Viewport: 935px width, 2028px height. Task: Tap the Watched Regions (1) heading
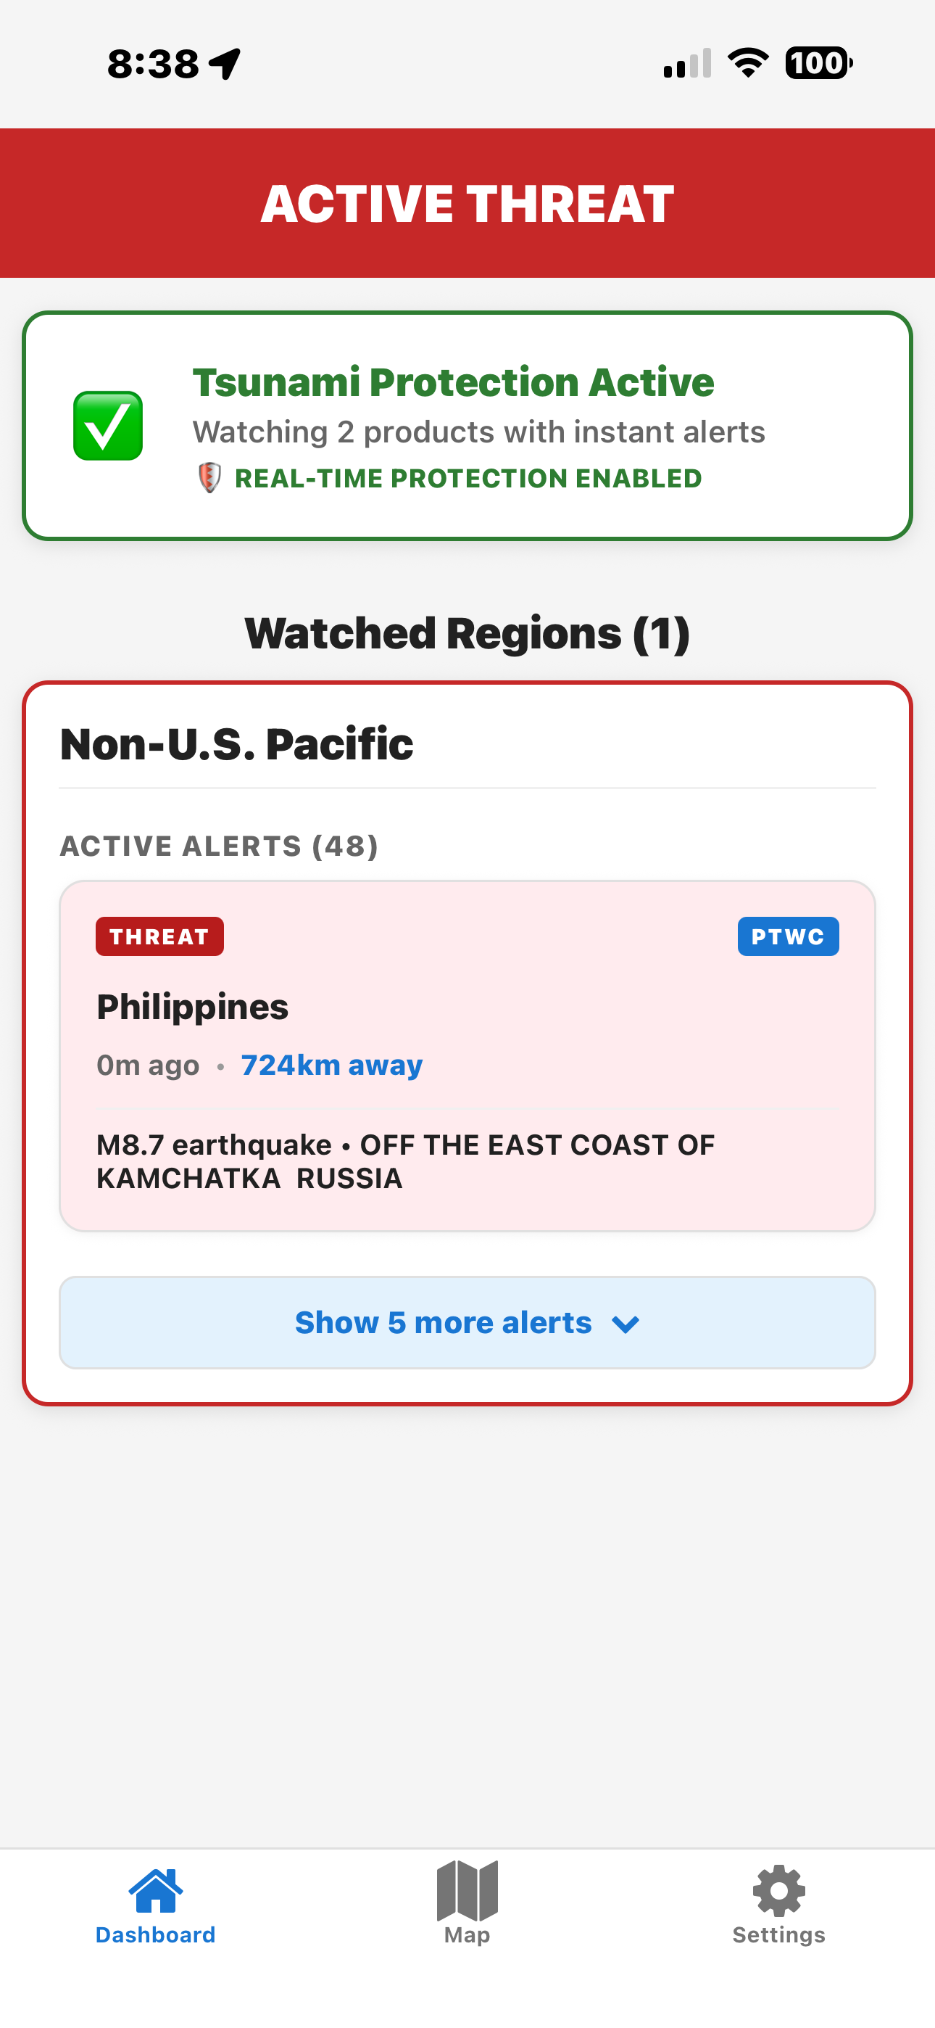(467, 634)
